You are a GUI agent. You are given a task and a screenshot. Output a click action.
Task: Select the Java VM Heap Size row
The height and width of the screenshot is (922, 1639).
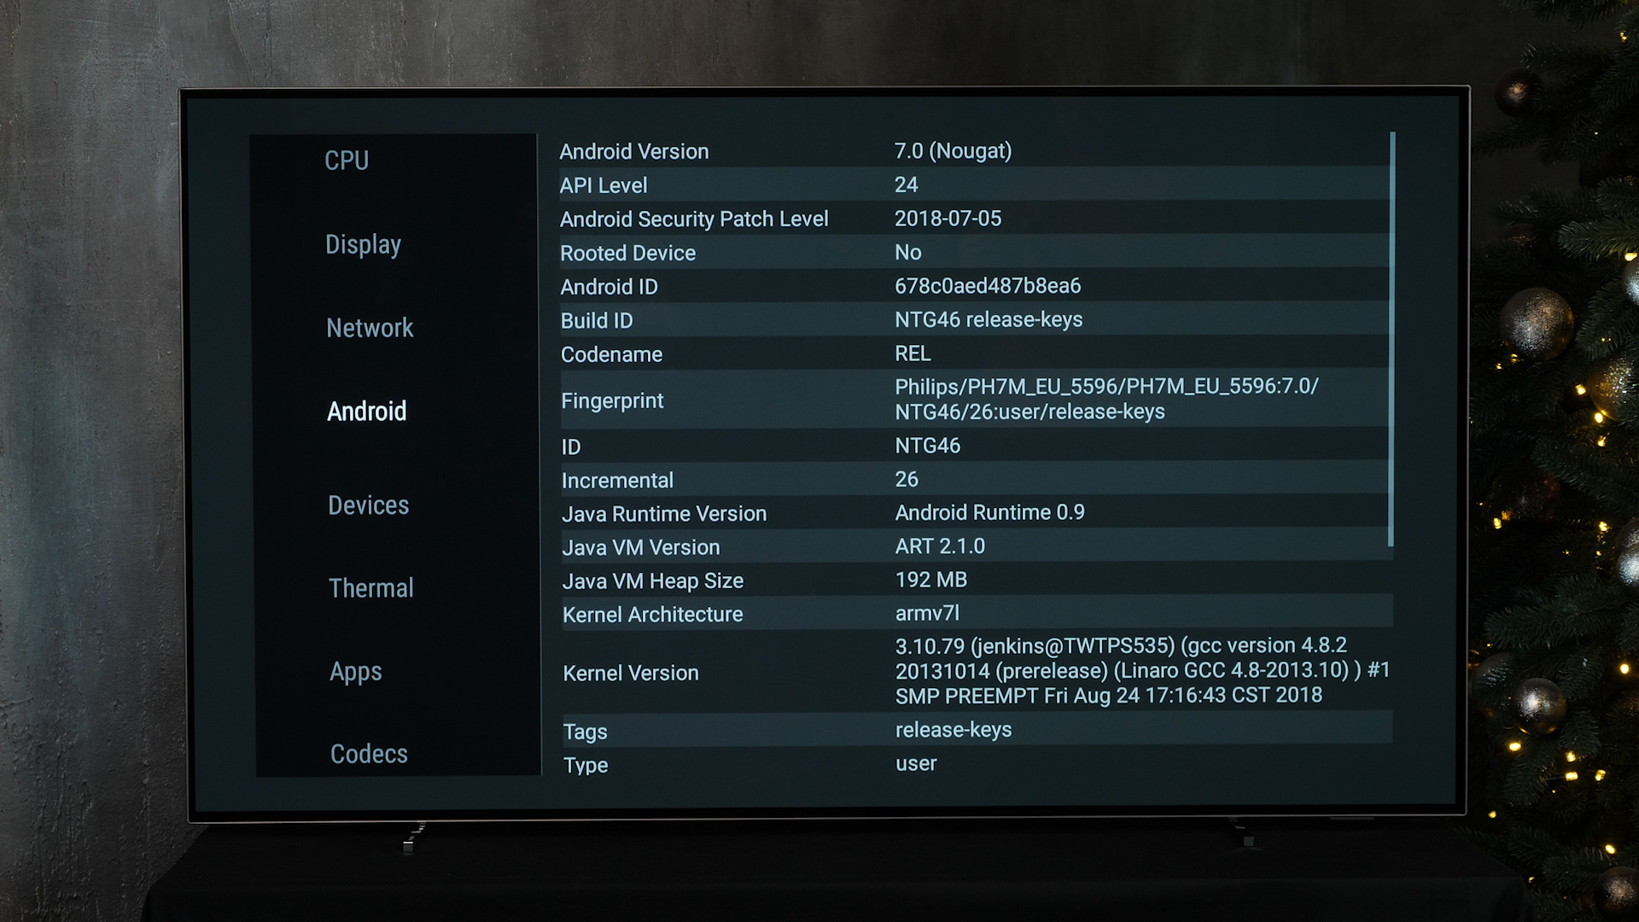(x=976, y=581)
